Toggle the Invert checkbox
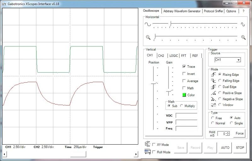Image resolution: width=252 pixels, height=161 pixels. tap(184, 74)
